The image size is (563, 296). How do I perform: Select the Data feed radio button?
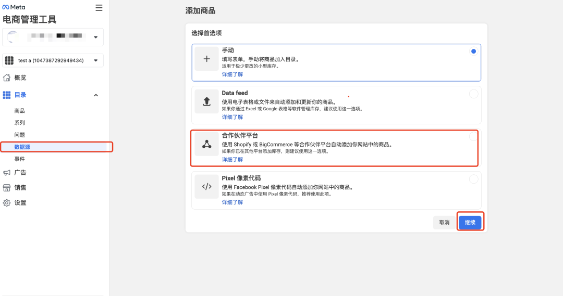click(x=473, y=94)
